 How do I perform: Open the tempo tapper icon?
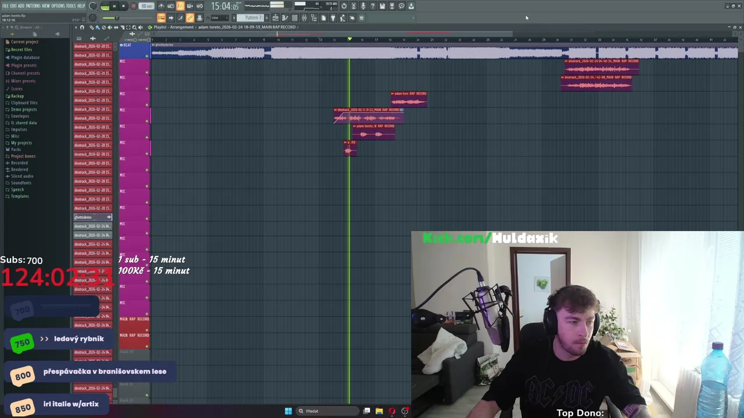(x=342, y=18)
